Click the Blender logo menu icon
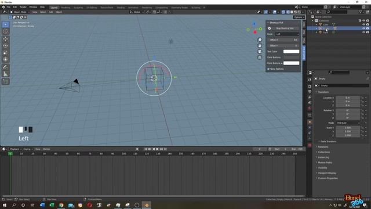 [3, 7]
